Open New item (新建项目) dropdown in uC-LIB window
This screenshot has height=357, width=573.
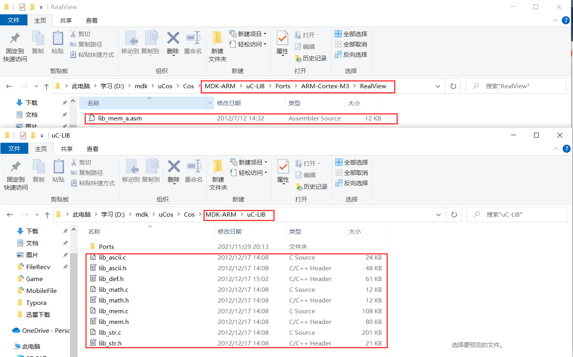coord(249,162)
